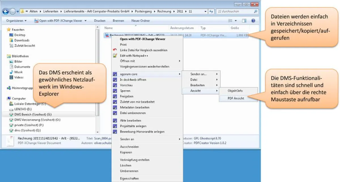
Task: Click the navigation pane scrollbar
Action: tap(98, 79)
